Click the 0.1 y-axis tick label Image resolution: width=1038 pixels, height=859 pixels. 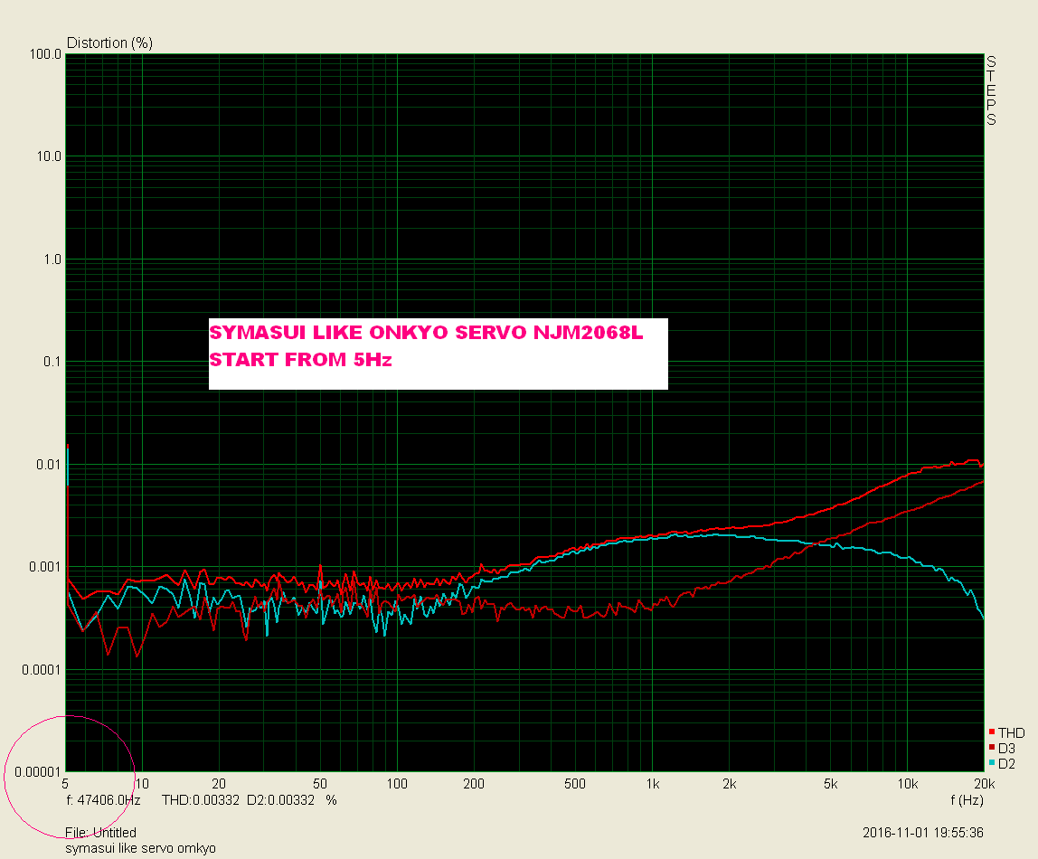point(52,362)
